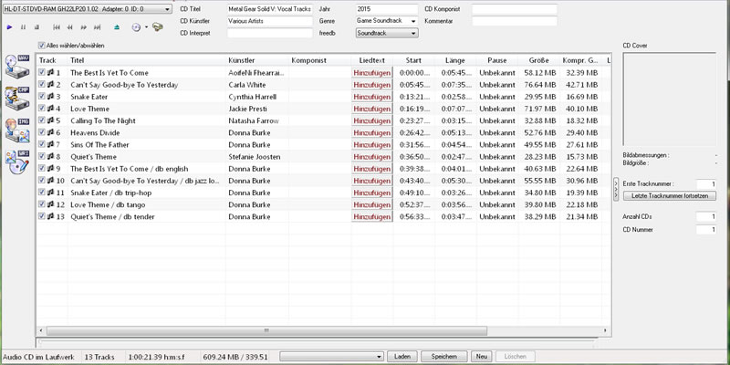730x365 pixels.
Task: Uncheck track 3 Snake Eater checkbox
Action: (x=42, y=97)
